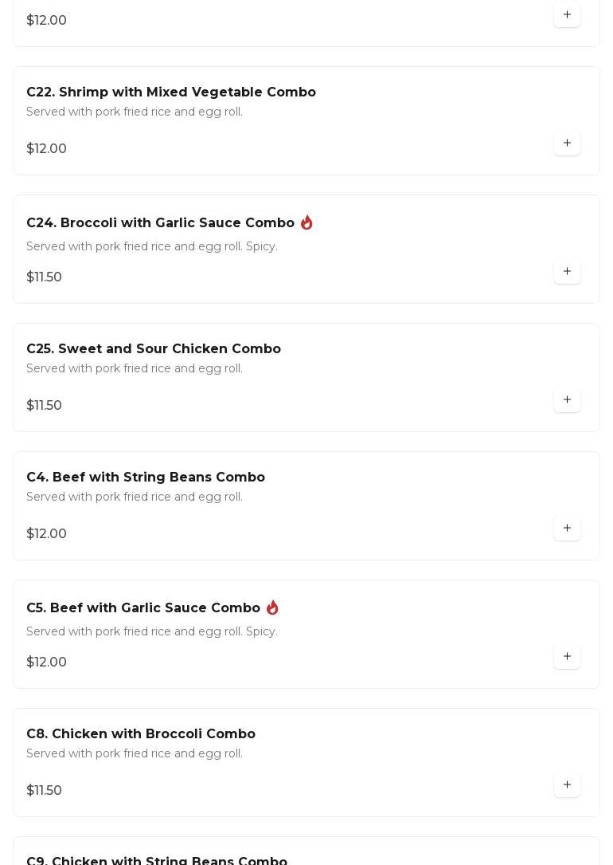Open the C24 Broccoli with Garlic Sauce title

160,223
